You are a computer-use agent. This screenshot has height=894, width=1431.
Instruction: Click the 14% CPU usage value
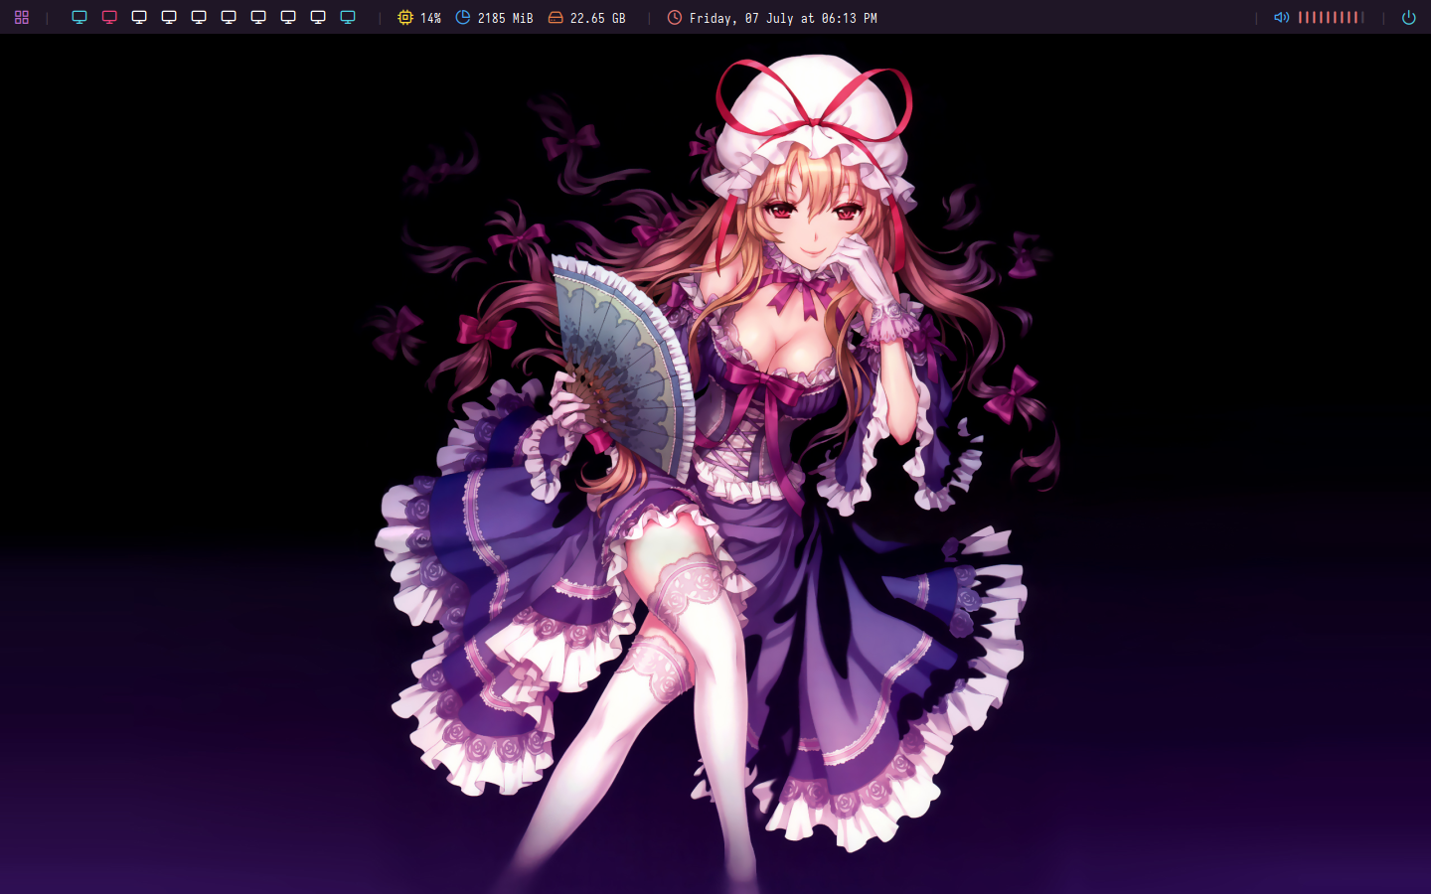coord(430,18)
